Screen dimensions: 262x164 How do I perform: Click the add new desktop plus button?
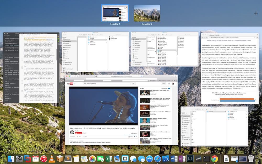click(x=256, y=13)
